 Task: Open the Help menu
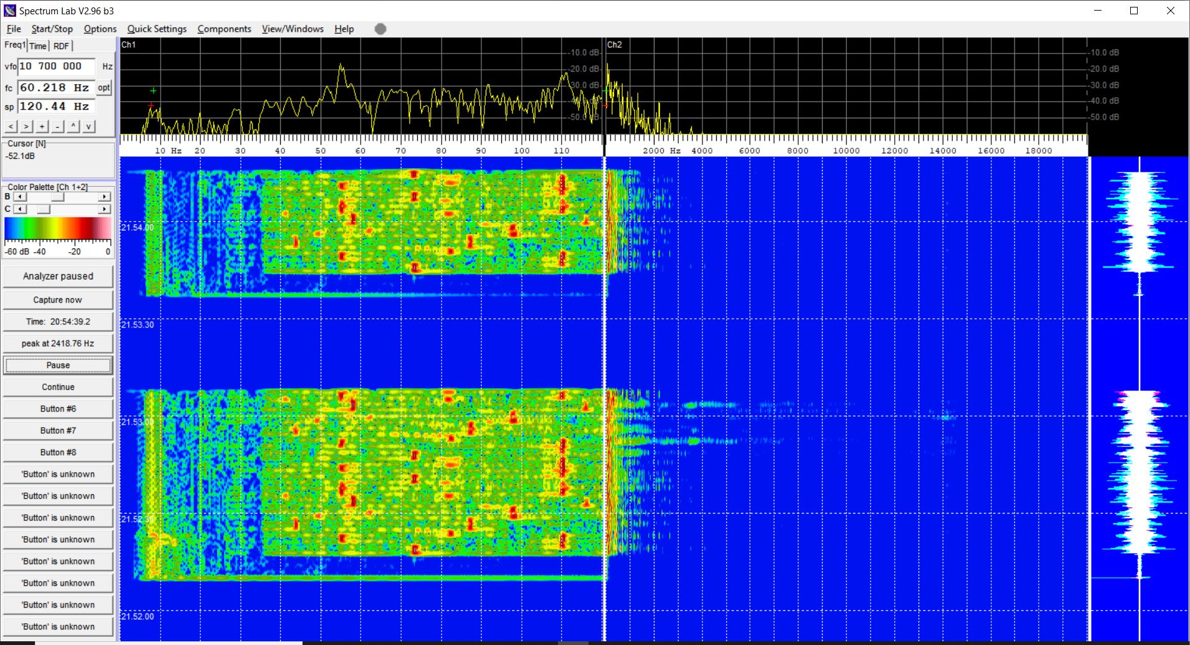click(344, 29)
